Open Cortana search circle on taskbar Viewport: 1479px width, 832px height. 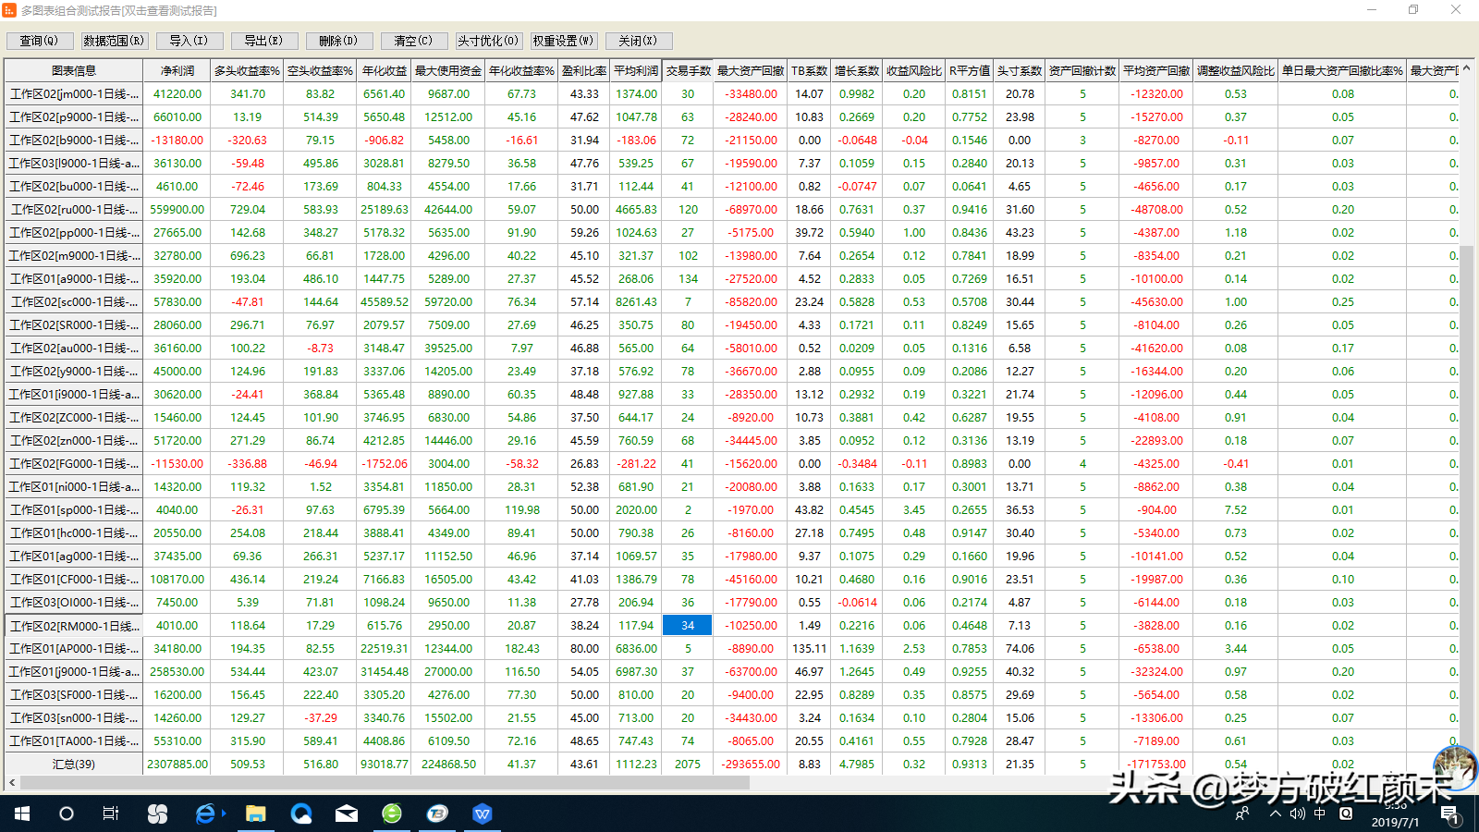coord(66,814)
